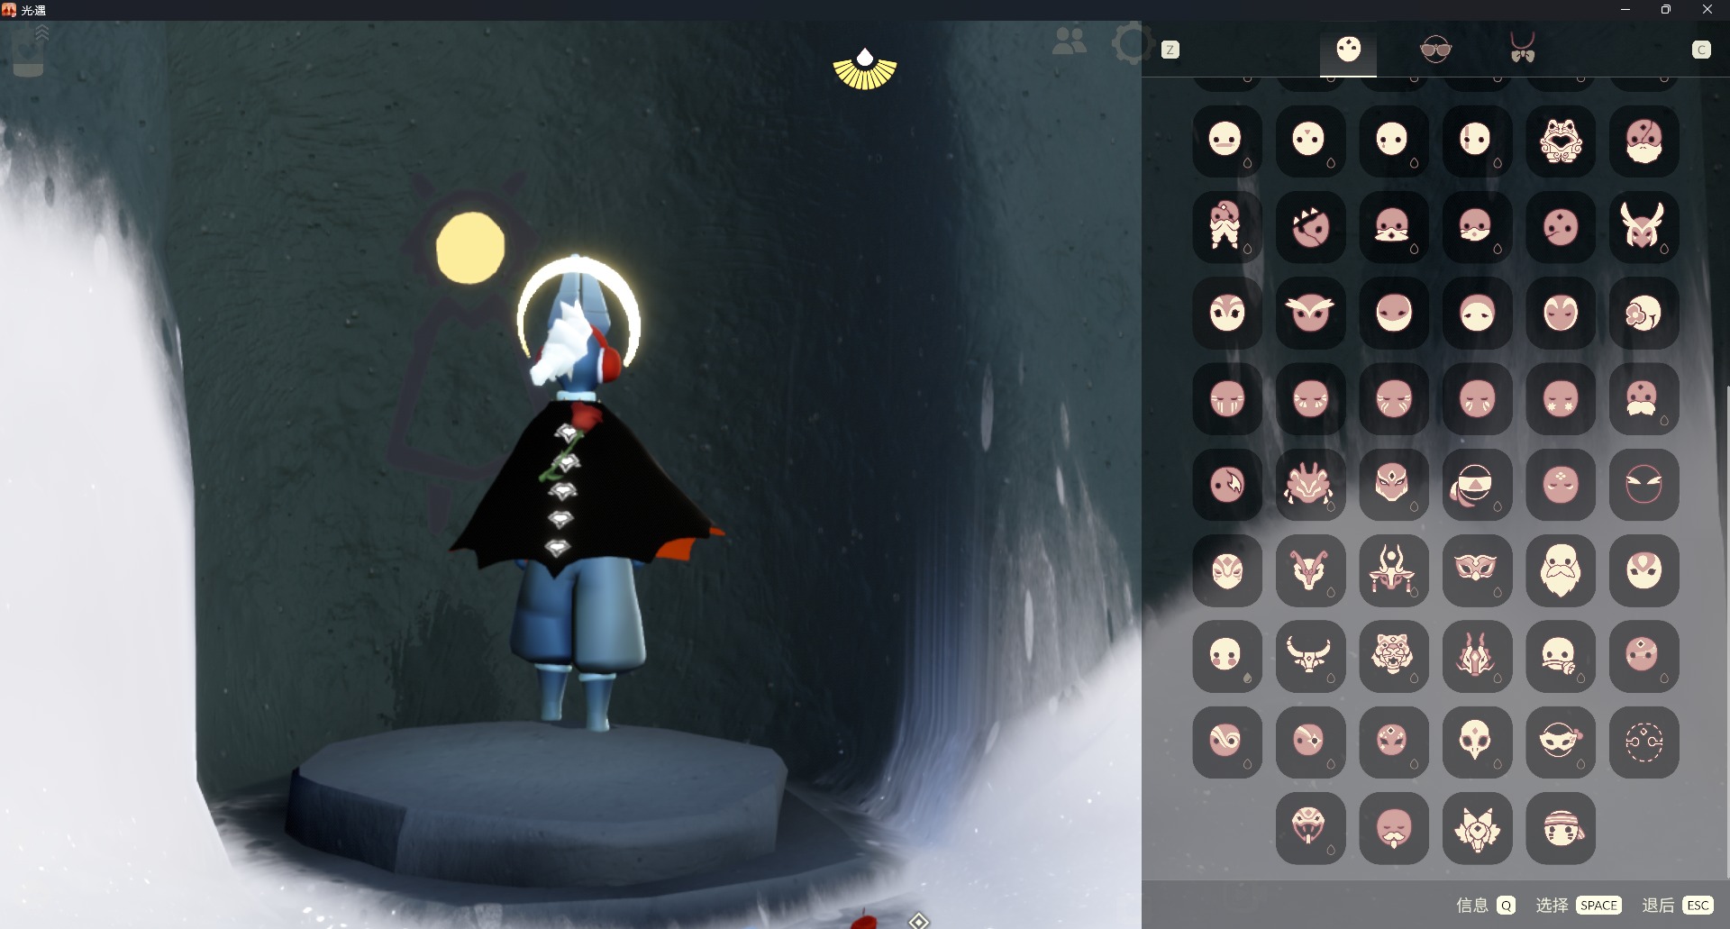Switch to the masks tab

pyautogui.click(x=1348, y=50)
